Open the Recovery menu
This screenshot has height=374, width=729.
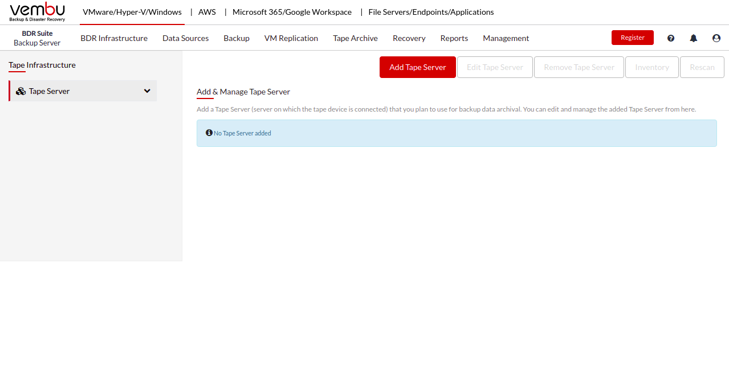[x=409, y=38]
